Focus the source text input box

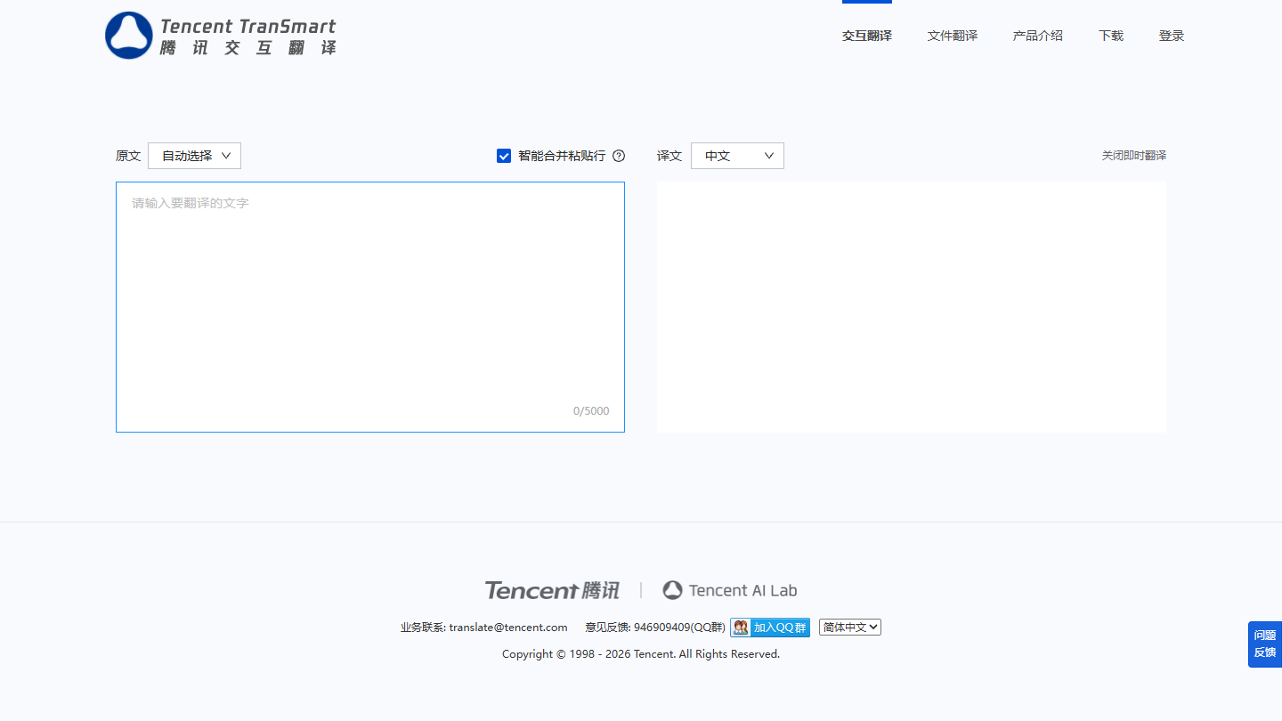370,307
